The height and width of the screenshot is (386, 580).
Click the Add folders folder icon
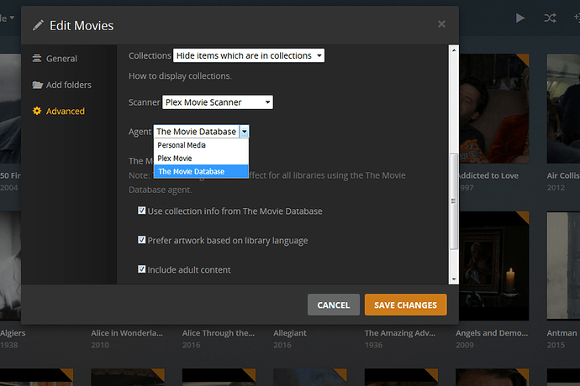click(37, 85)
